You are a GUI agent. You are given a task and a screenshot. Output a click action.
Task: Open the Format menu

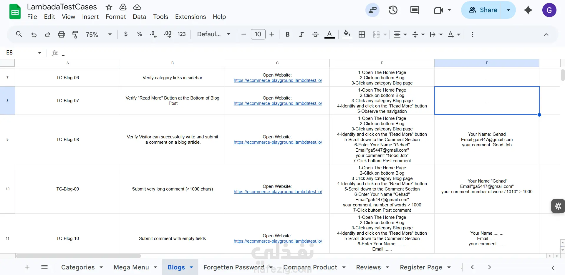tap(116, 17)
